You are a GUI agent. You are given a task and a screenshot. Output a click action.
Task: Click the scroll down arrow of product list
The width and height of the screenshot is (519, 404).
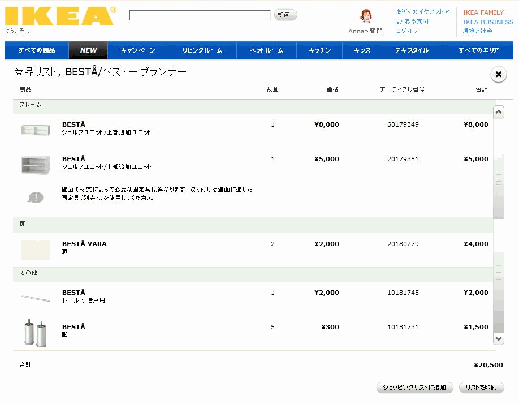499,339
